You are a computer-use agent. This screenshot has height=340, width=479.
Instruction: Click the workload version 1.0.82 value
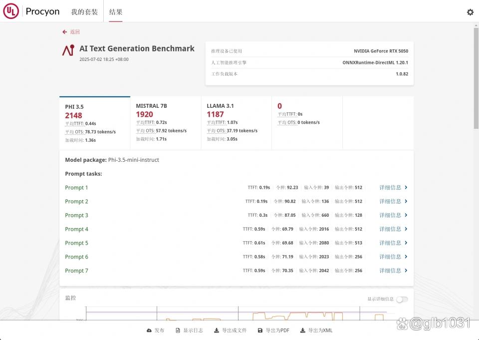pyautogui.click(x=402, y=74)
